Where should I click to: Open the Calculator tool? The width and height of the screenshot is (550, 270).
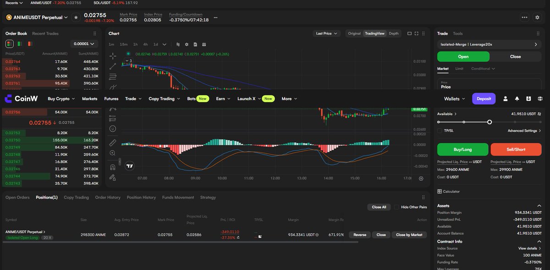[x=448, y=191]
